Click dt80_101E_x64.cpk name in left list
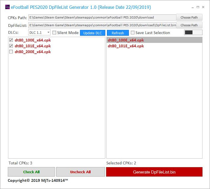The width and height of the screenshot is (210, 189). [x=33, y=46]
